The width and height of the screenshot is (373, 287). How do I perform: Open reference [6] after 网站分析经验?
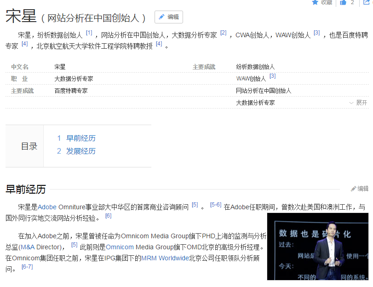pyautogui.click(x=108, y=216)
